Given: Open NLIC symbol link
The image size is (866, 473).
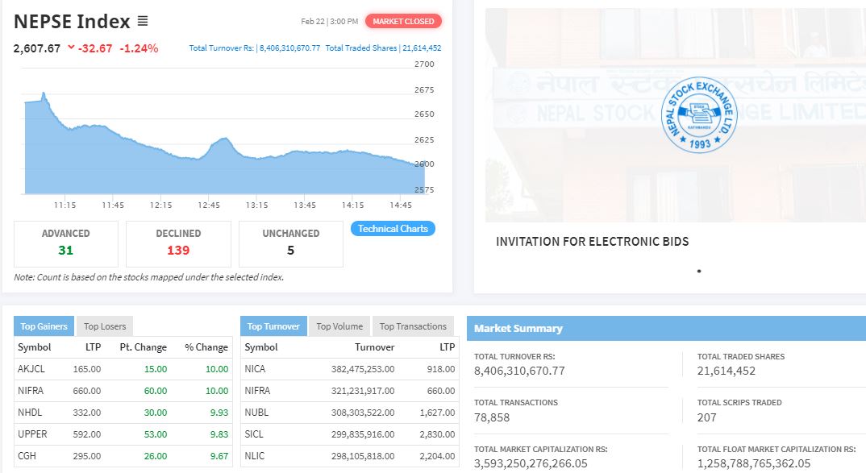Looking at the screenshot, I should click(x=255, y=456).
